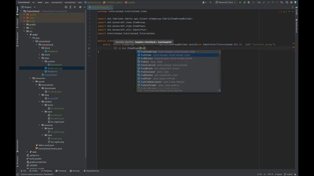Select .gitignore in project tree
This screenshot has height=176, width=314.
34,155
